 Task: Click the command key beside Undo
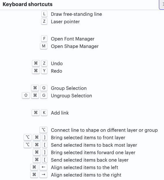tap(36, 63)
